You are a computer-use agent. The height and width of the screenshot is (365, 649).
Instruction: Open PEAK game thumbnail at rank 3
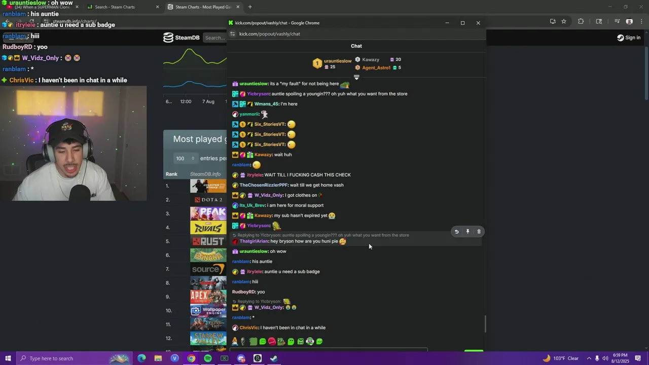(x=208, y=213)
